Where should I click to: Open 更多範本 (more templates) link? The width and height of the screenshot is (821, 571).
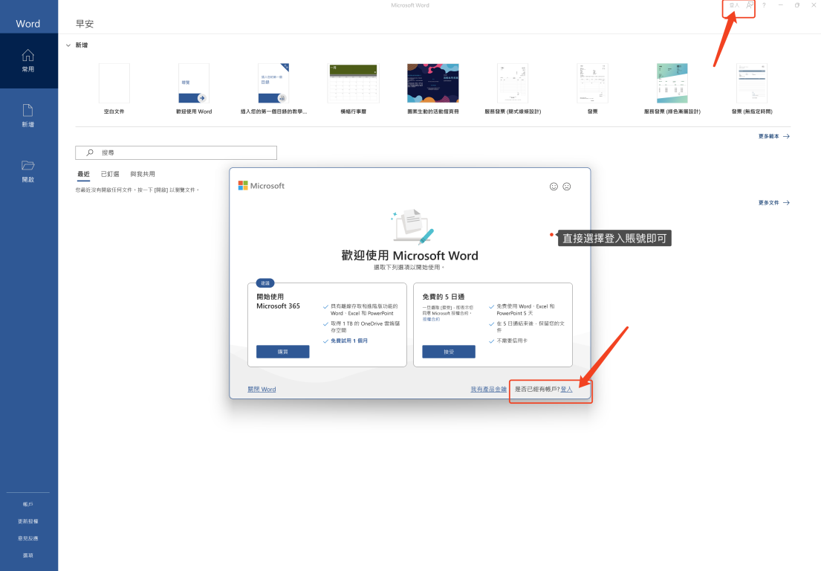pos(773,136)
